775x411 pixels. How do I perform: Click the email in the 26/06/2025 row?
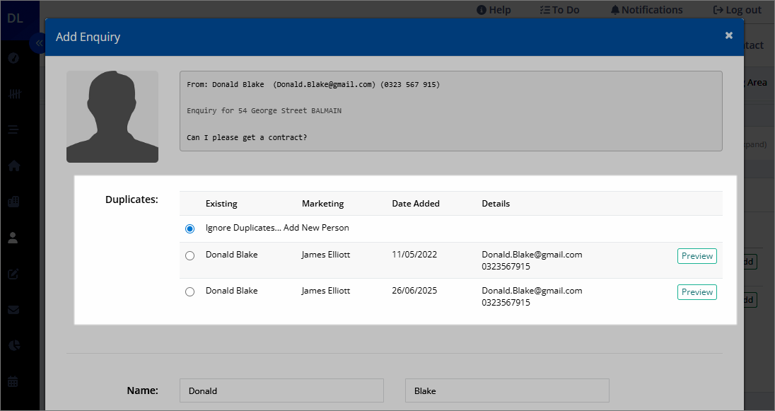tap(532, 291)
